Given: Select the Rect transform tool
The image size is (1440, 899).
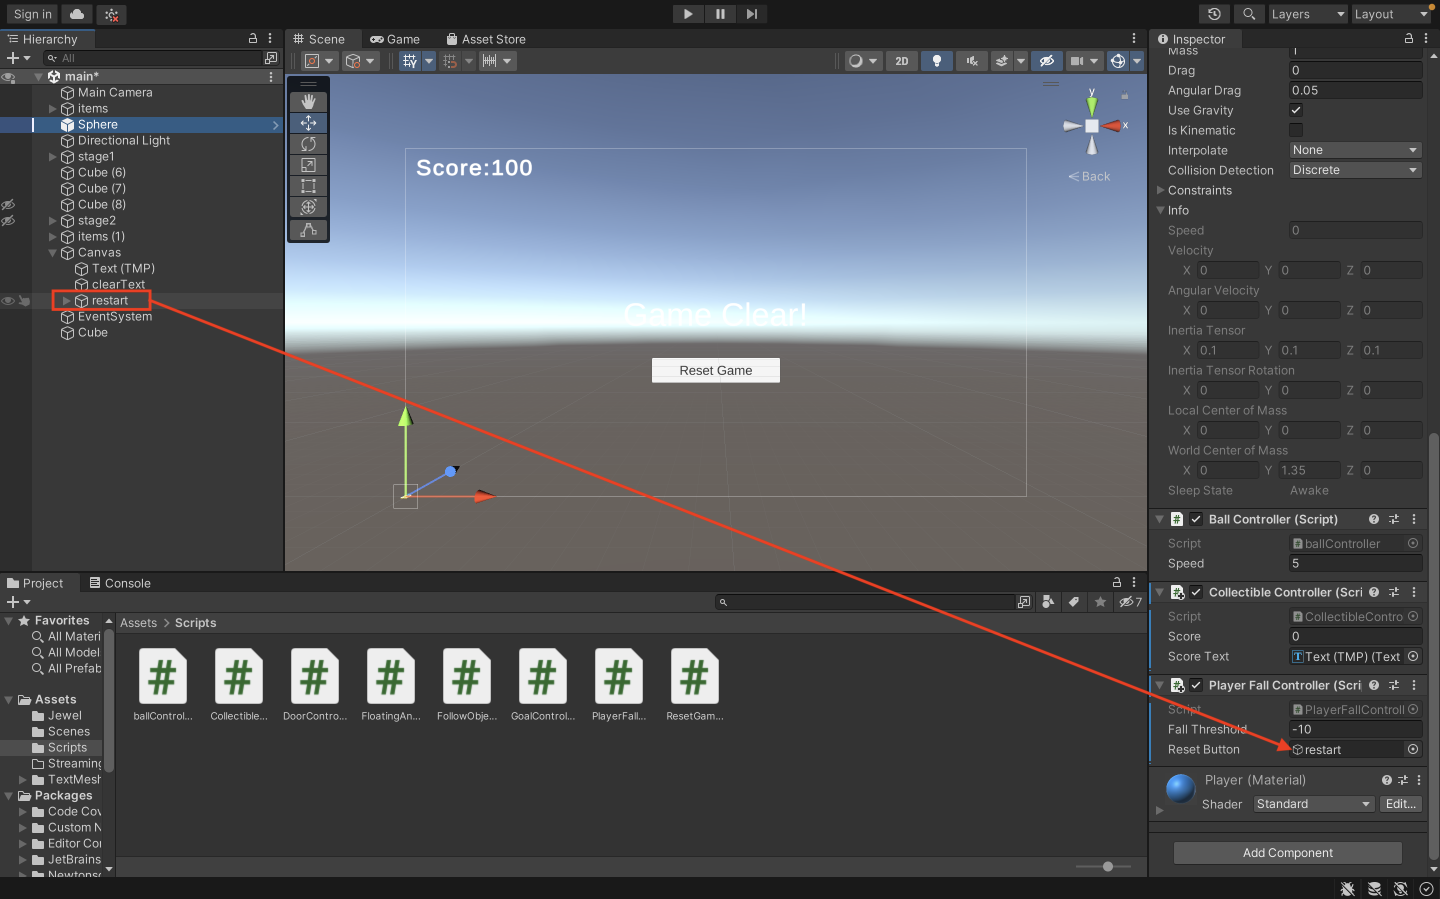Looking at the screenshot, I should [308, 186].
